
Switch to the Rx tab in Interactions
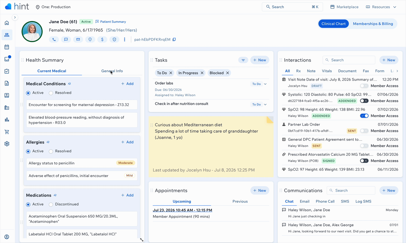point(298,71)
